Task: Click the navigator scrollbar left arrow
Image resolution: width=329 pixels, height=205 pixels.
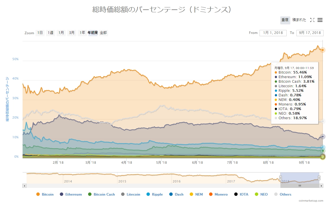Action: click(24, 186)
